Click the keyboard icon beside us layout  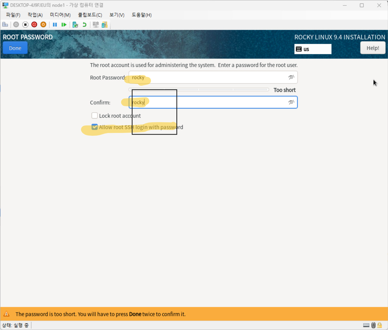[299, 49]
